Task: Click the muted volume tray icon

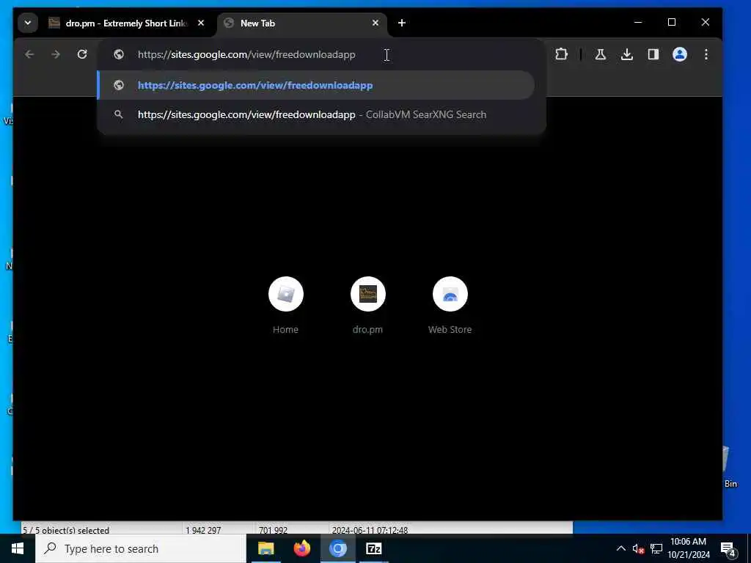Action: pyautogui.click(x=638, y=549)
